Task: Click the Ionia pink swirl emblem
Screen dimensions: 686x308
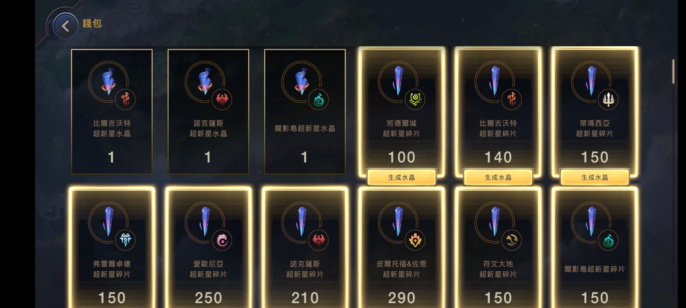Action: pyautogui.click(x=222, y=240)
